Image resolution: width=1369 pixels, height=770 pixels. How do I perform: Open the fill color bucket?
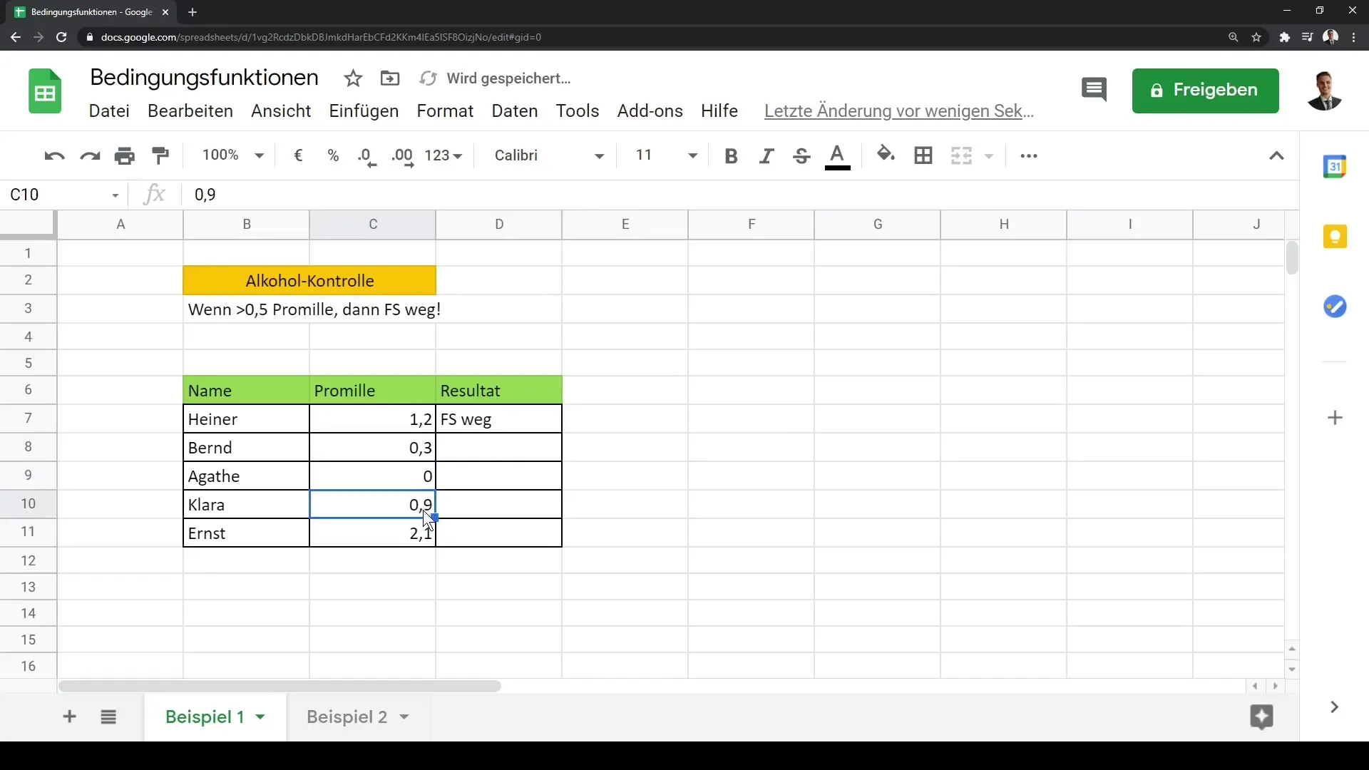[x=886, y=154]
